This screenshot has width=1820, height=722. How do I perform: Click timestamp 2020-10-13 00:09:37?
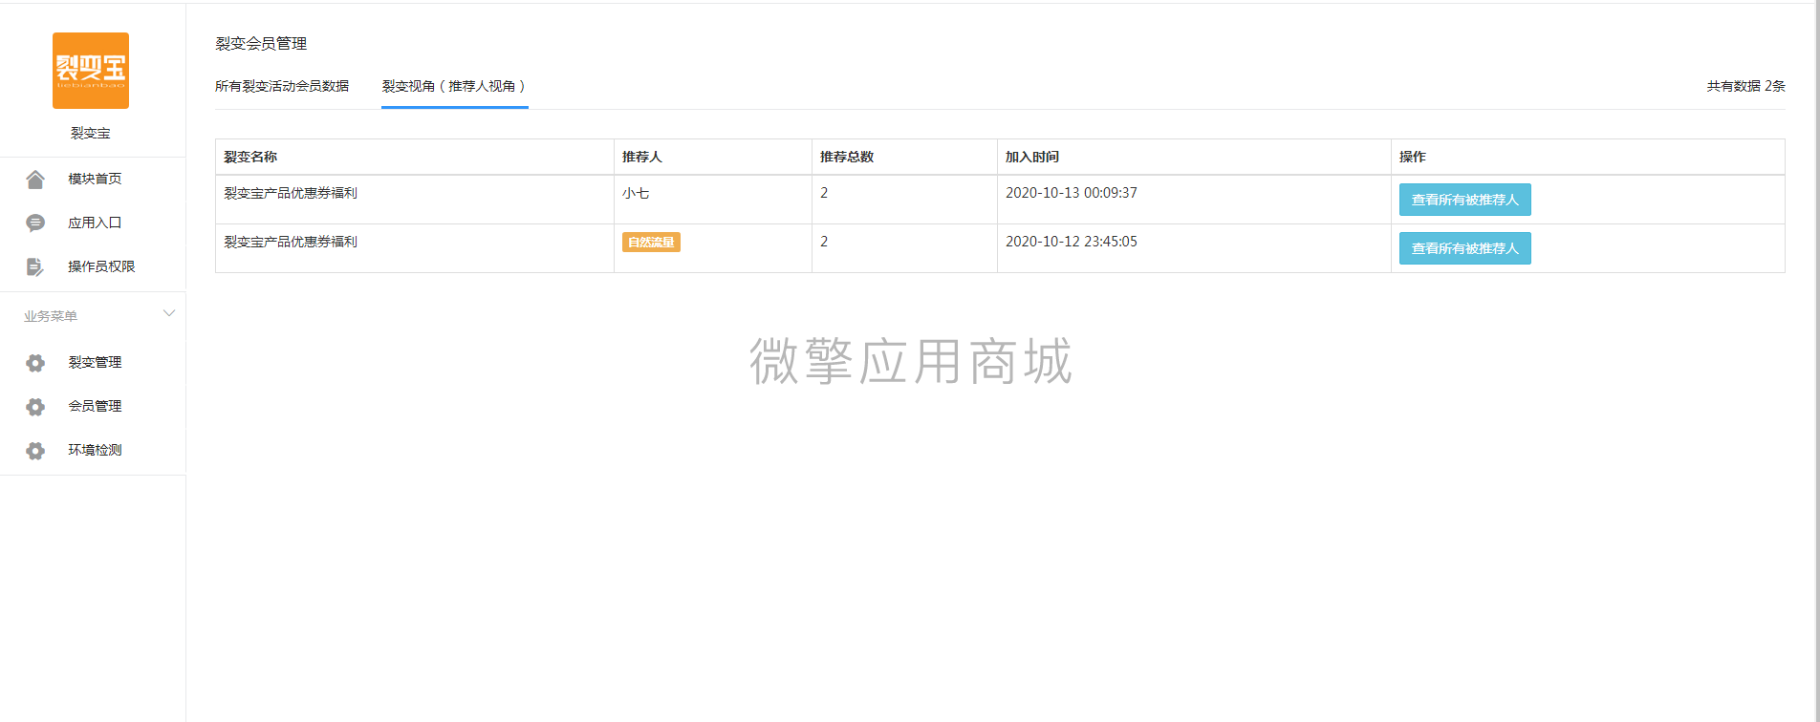click(x=1072, y=193)
